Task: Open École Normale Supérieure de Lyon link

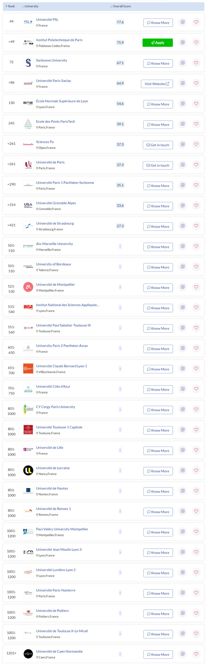Action: [62, 101]
